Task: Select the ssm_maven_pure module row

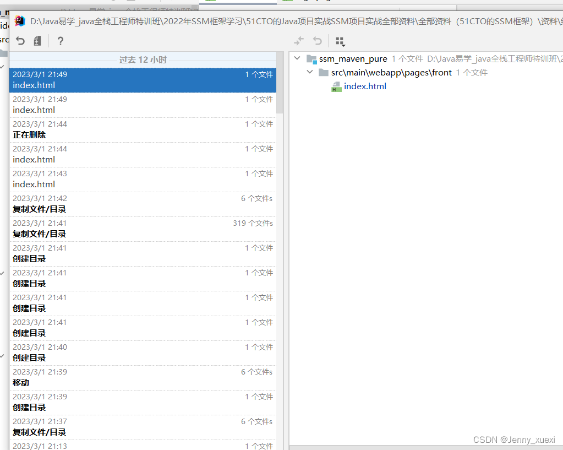Action: [426, 58]
